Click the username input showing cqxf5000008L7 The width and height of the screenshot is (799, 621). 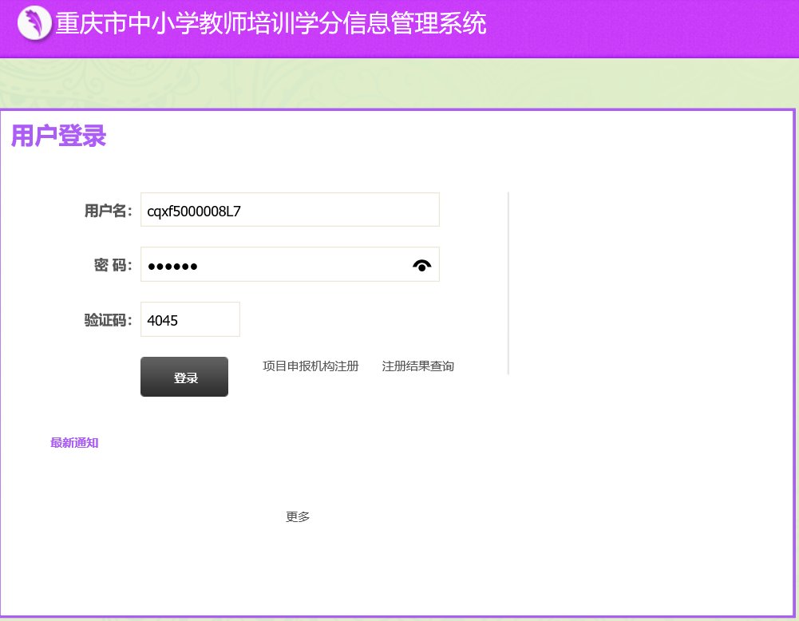[289, 209]
